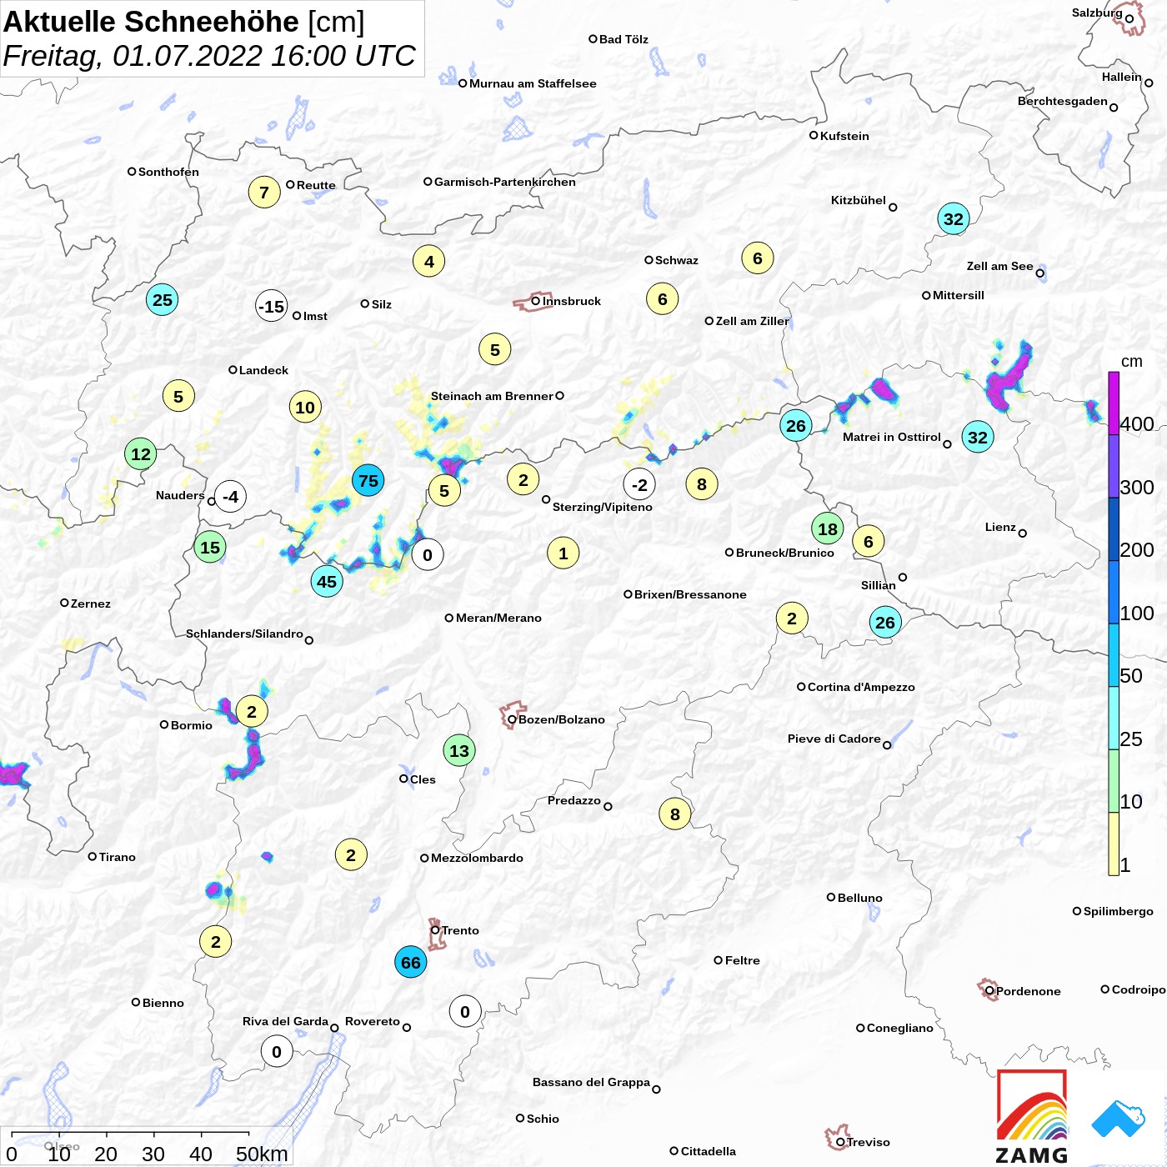Click the -4 station marker near Nauders
Viewport: 1167px width, 1167px height.
(231, 497)
